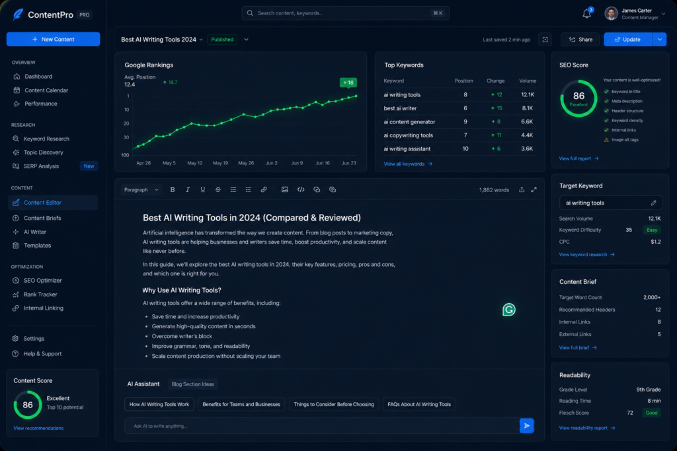This screenshot has height=451, width=677.
Task: Open the user menu chevron by James Carter
Action: 663,14
